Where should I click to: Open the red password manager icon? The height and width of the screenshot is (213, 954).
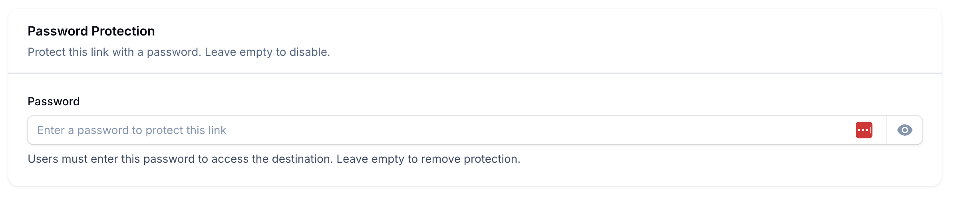864,130
